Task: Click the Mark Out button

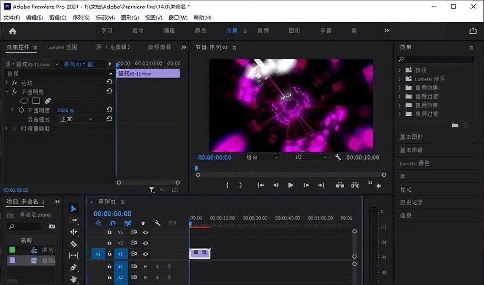Action: pos(241,185)
